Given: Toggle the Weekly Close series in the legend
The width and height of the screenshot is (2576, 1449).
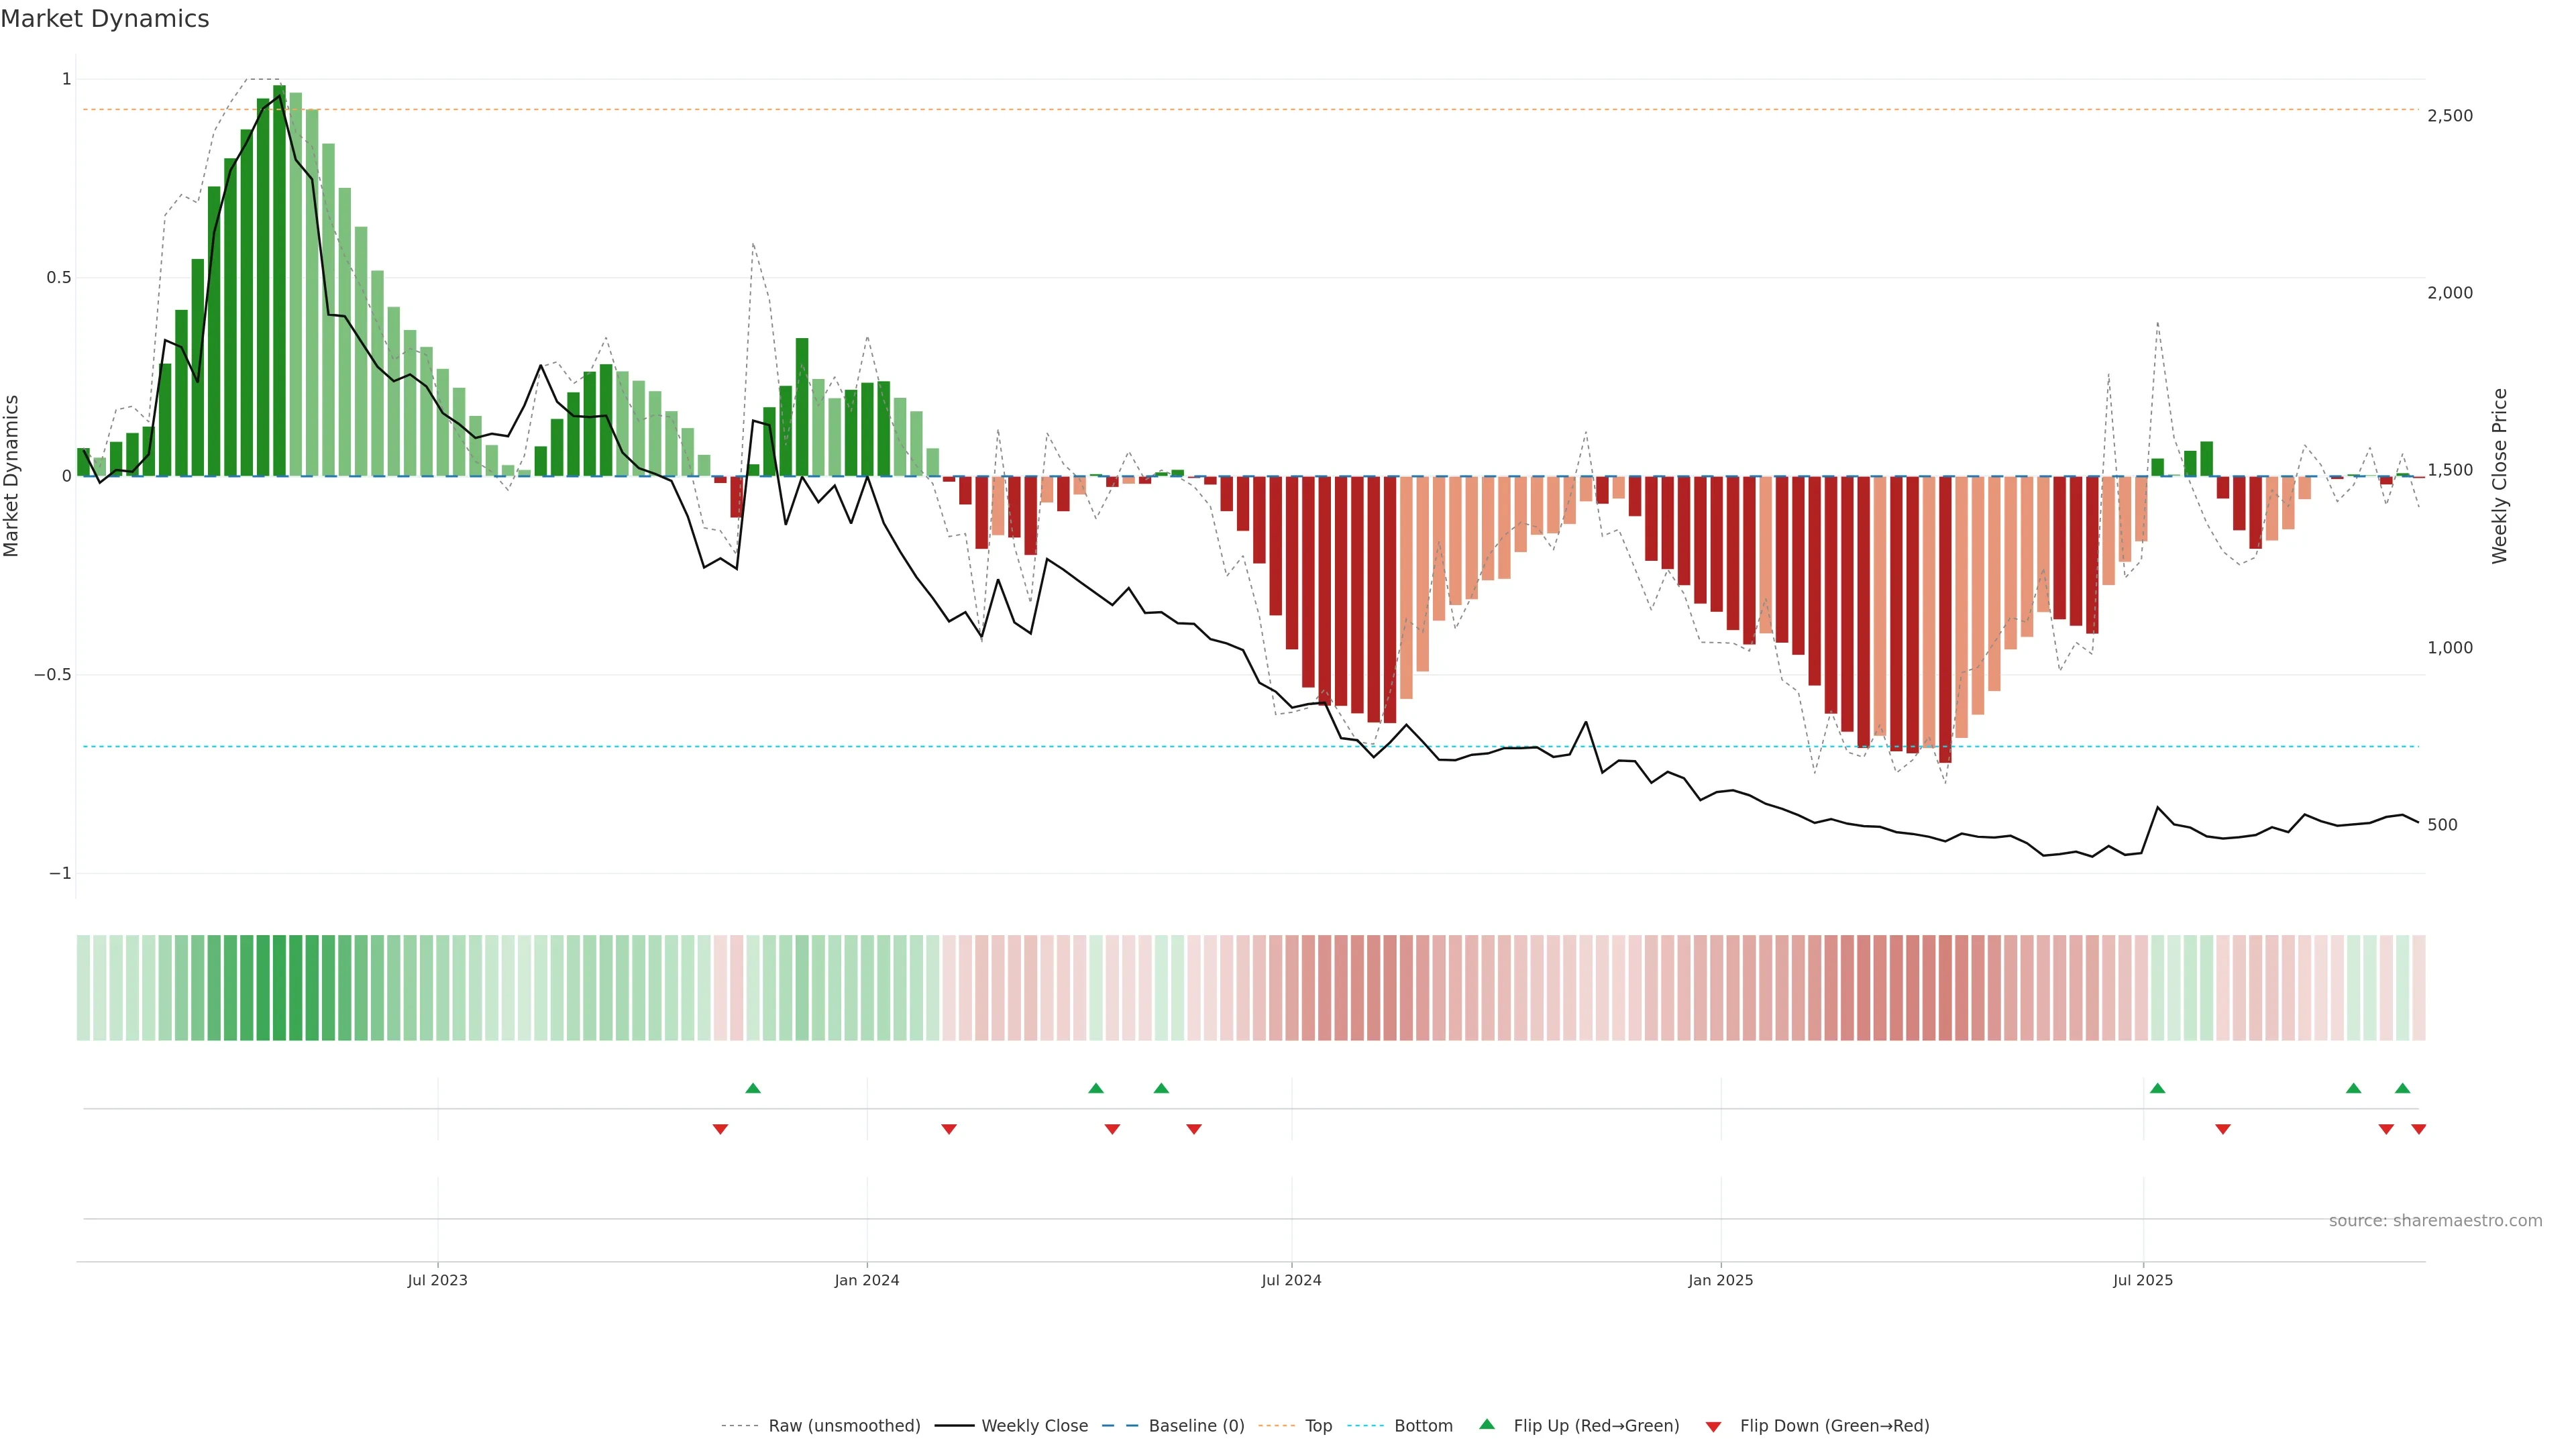Looking at the screenshot, I should pyautogui.click(x=1034, y=1426).
